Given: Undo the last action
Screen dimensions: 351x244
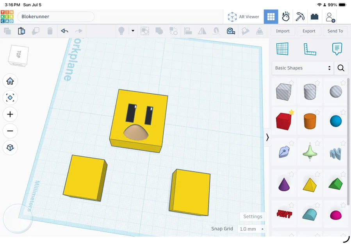Looking at the screenshot, I should (x=64, y=31).
